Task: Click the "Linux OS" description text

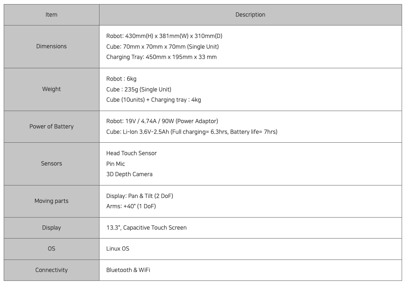Action: pyautogui.click(x=118, y=249)
